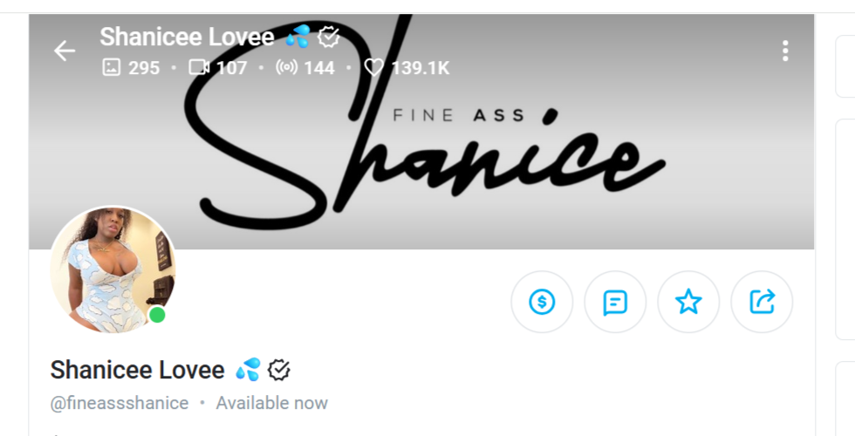855x436 pixels.
Task: Click the Shanicee Lovee name below avatar
Action: click(x=137, y=370)
